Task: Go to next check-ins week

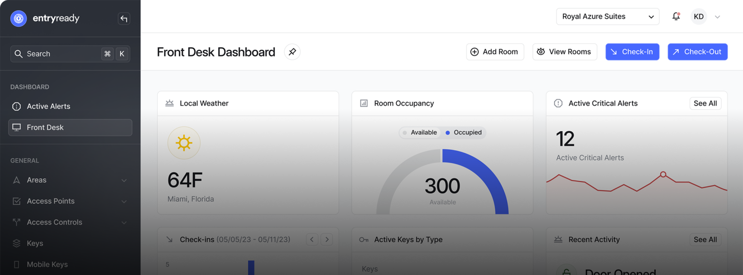Action: [327, 239]
